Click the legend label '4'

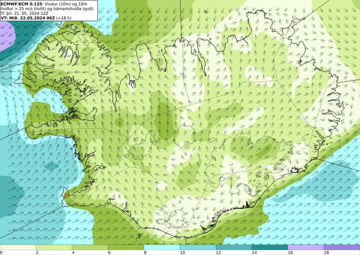click(73, 252)
